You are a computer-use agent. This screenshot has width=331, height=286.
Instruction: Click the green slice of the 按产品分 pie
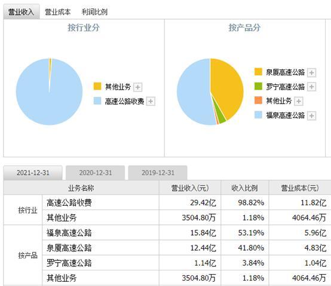(x=222, y=118)
